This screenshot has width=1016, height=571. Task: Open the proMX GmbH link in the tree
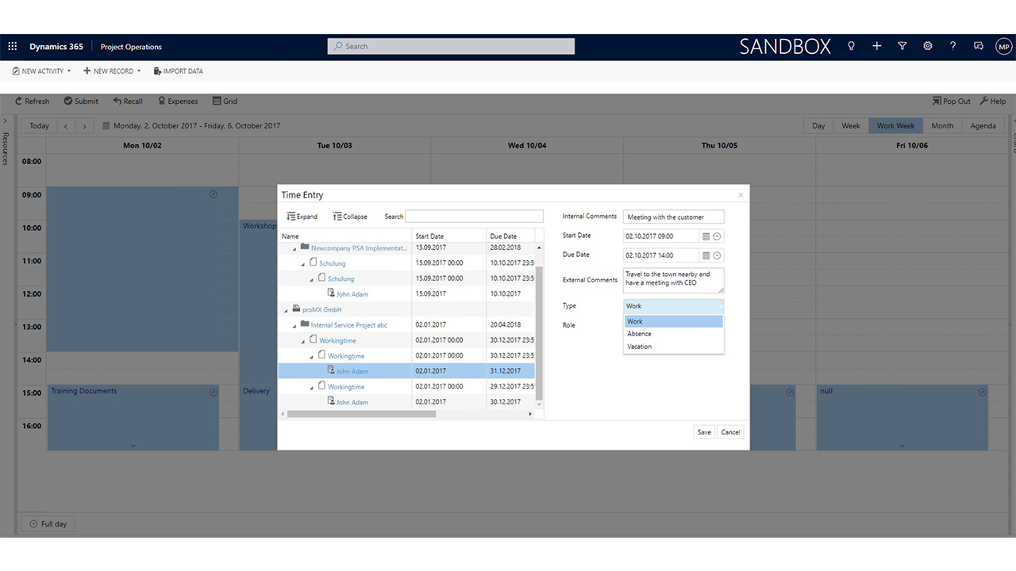[322, 310]
